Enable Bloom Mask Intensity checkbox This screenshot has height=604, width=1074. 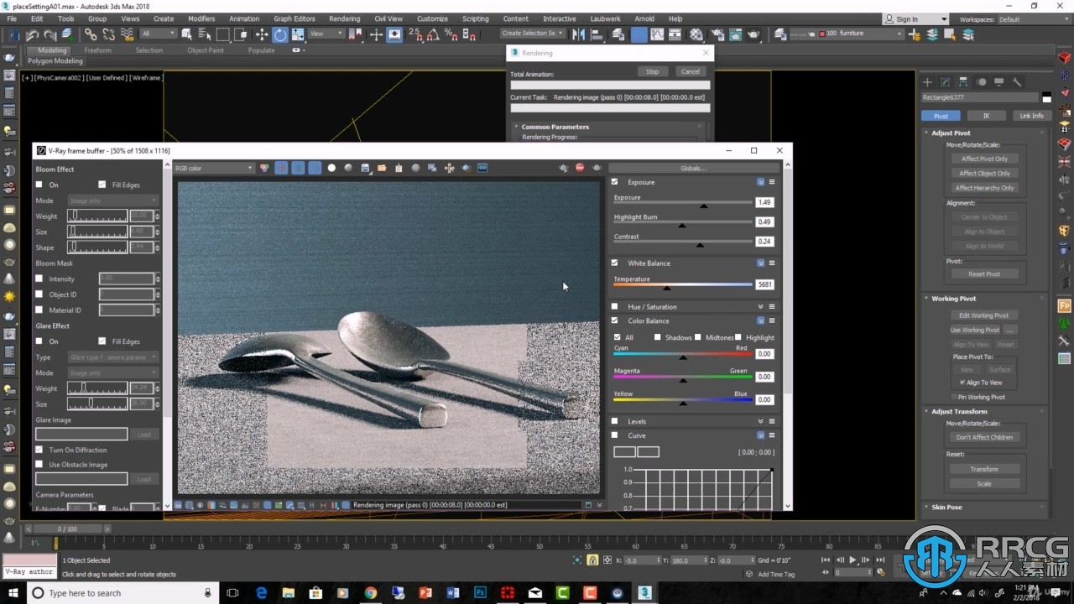(x=39, y=279)
